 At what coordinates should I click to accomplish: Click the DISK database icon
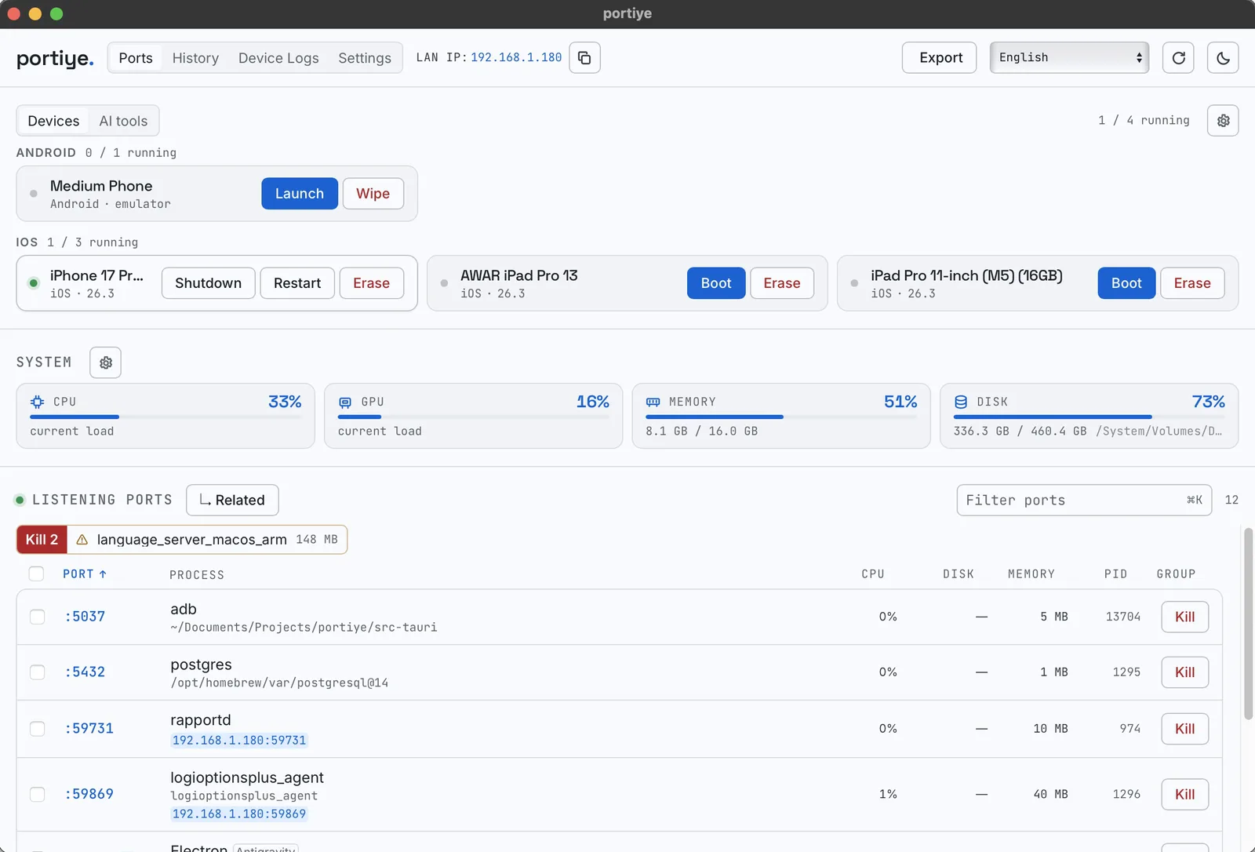tap(961, 402)
